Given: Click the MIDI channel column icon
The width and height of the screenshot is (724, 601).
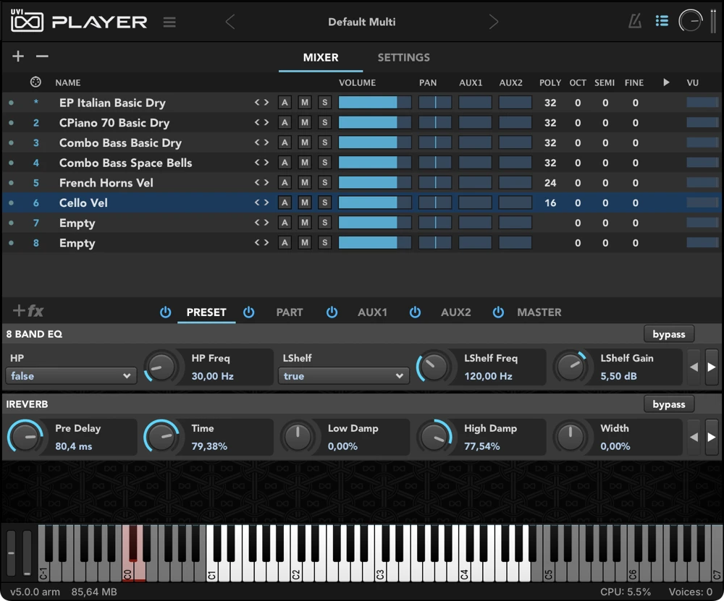Looking at the screenshot, I should coord(35,82).
